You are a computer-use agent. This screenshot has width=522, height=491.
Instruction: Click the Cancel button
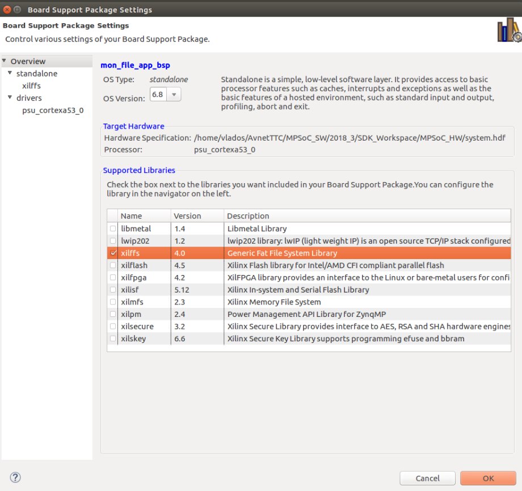[427, 478]
